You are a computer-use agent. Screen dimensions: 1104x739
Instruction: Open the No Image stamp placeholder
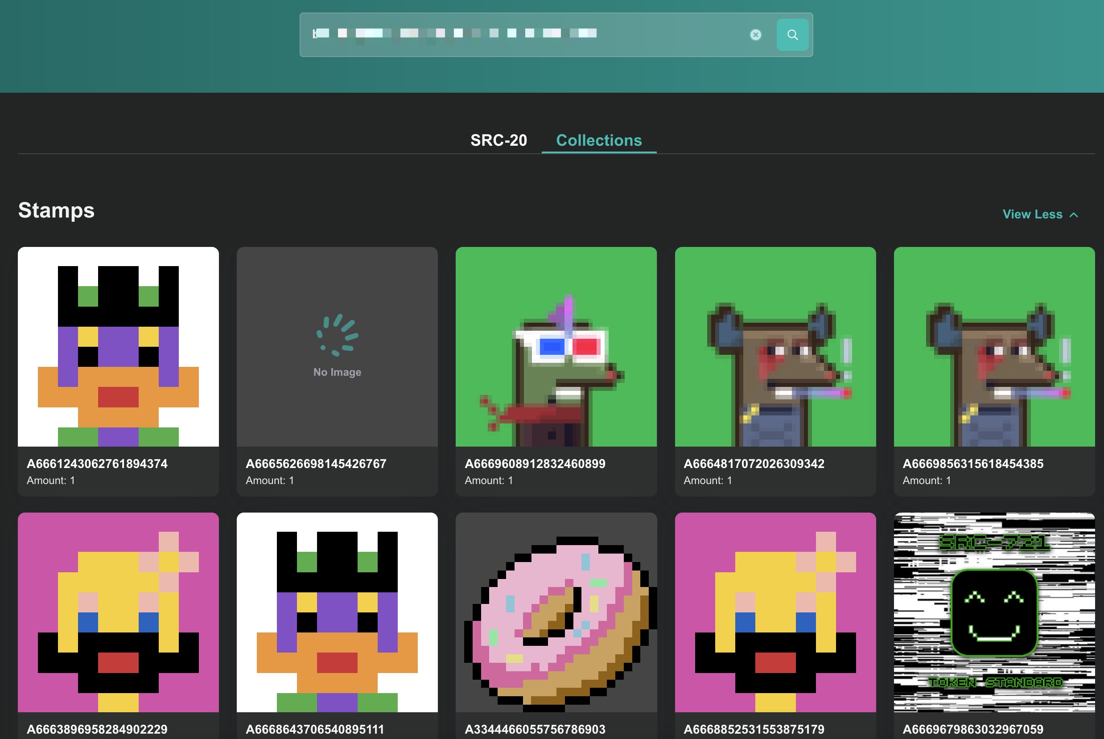pos(337,347)
